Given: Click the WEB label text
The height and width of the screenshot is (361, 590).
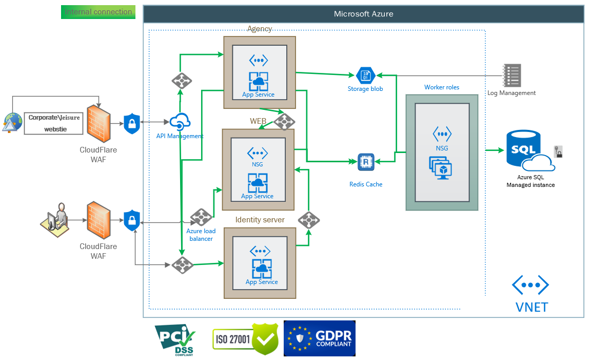Looking at the screenshot, I should tap(258, 121).
